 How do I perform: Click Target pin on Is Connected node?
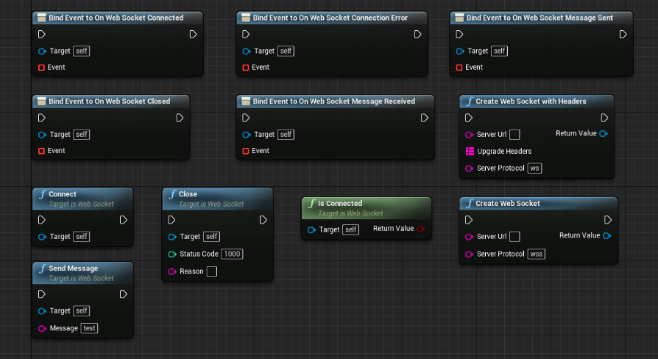pos(311,230)
